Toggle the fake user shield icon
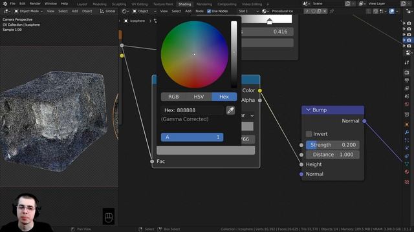This screenshot has width=414, height=232. click(313, 12)
